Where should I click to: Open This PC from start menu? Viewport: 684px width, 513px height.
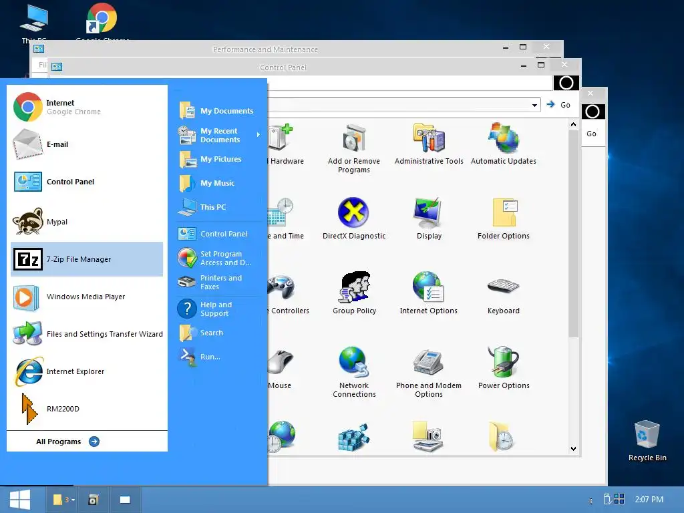[x=219, y=207]
